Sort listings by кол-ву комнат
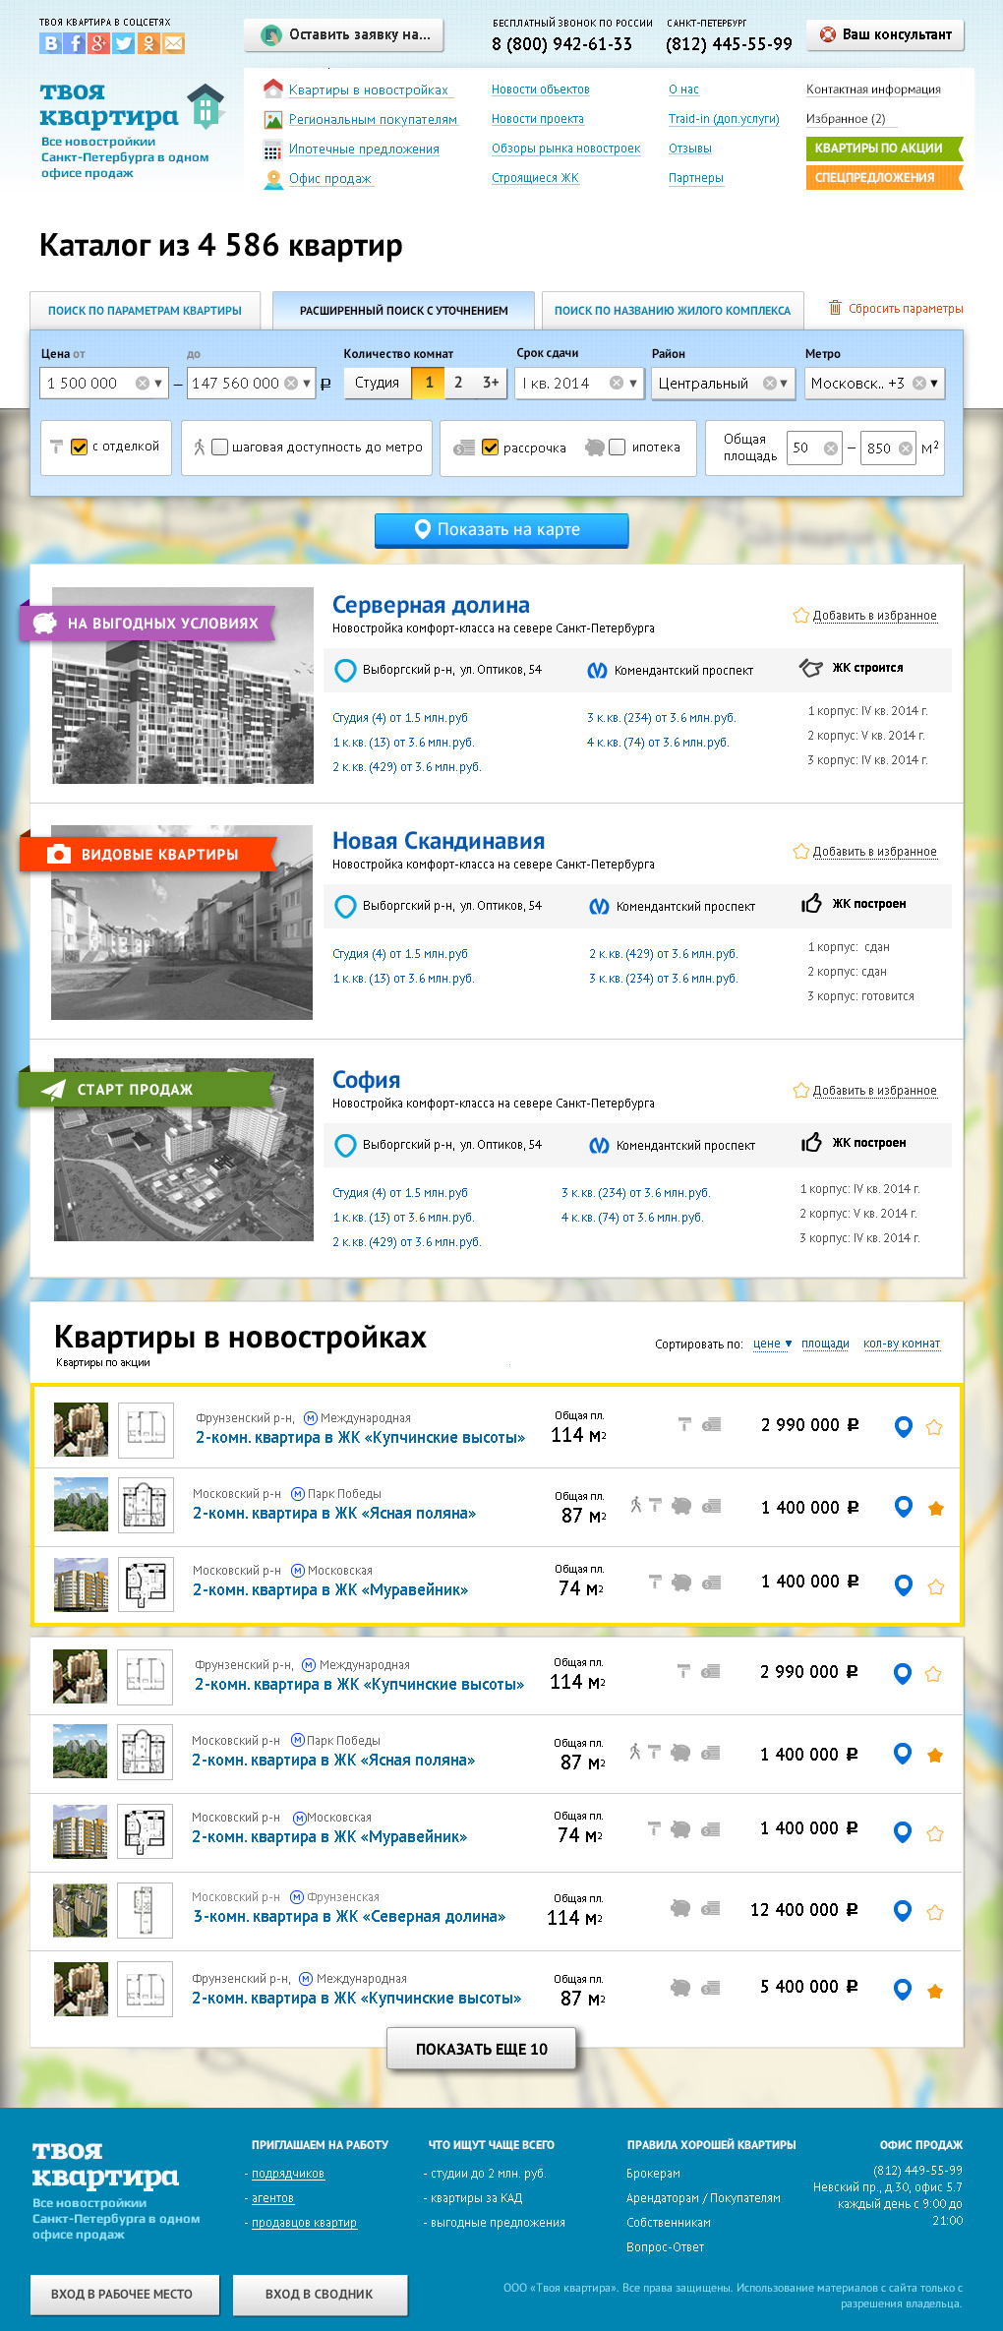 pos(902,1344)
